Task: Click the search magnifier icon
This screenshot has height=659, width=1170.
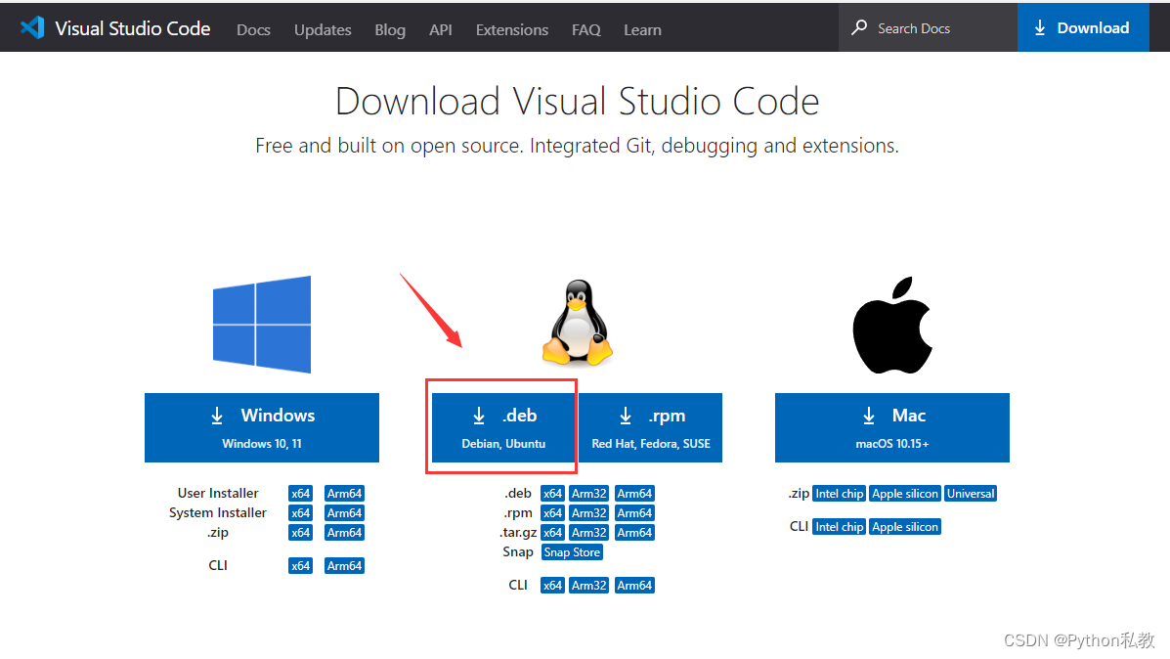Action: (x=859, y=27)
